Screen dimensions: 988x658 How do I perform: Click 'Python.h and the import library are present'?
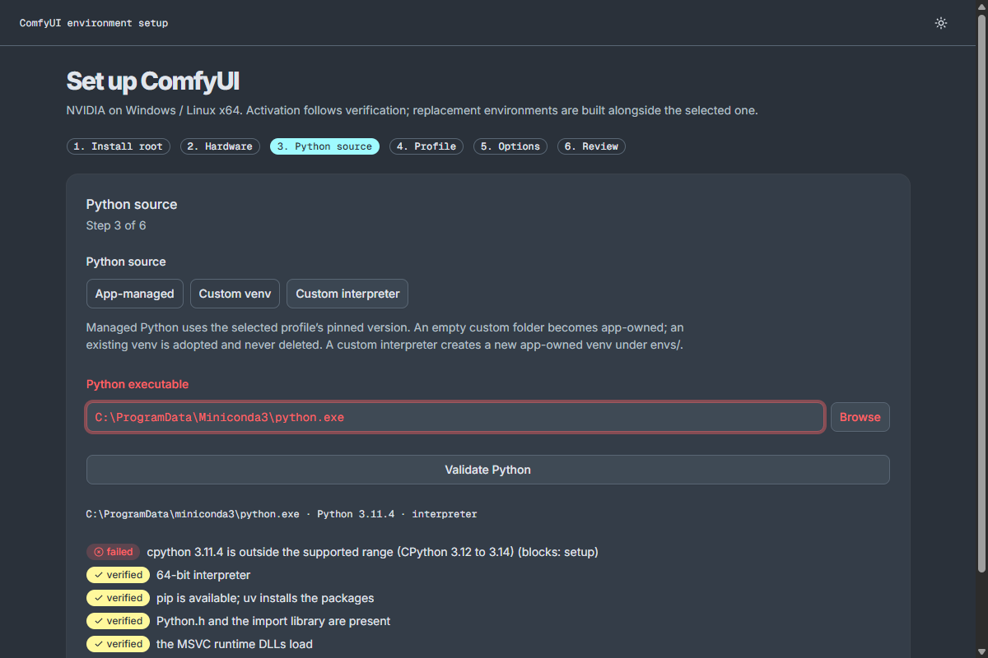pyautogui.click(x=273, y=621)
